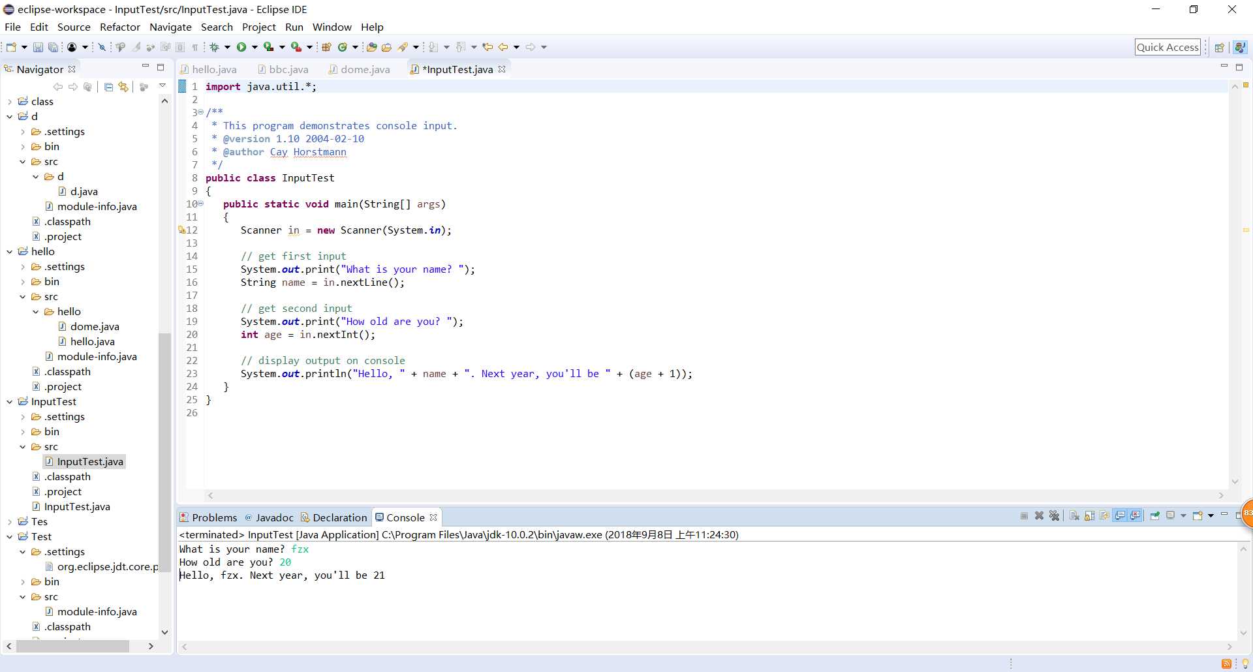Click Remove Launch X icon in Console
Image resolution: width=1253 pixels, height=672 pixels.
tap(1039, 516)
